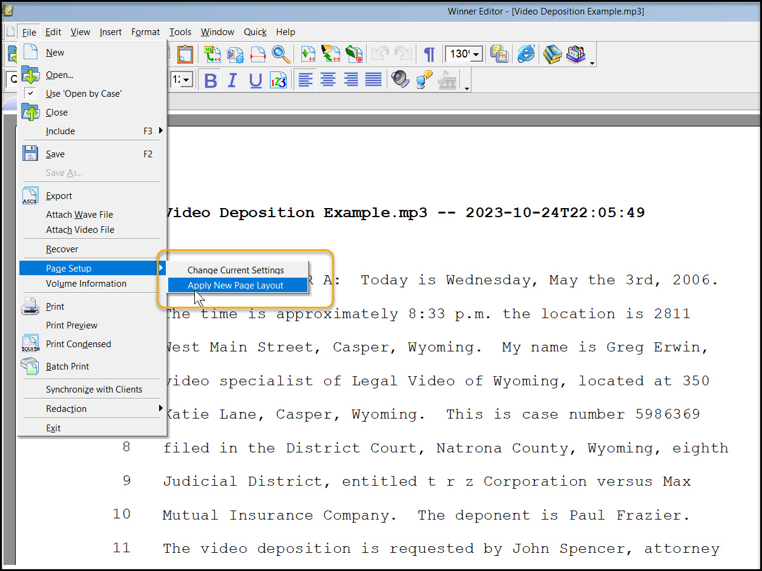Open the Tools menu
This screenshot has height=571, width=762.
(x=180, y=32)
